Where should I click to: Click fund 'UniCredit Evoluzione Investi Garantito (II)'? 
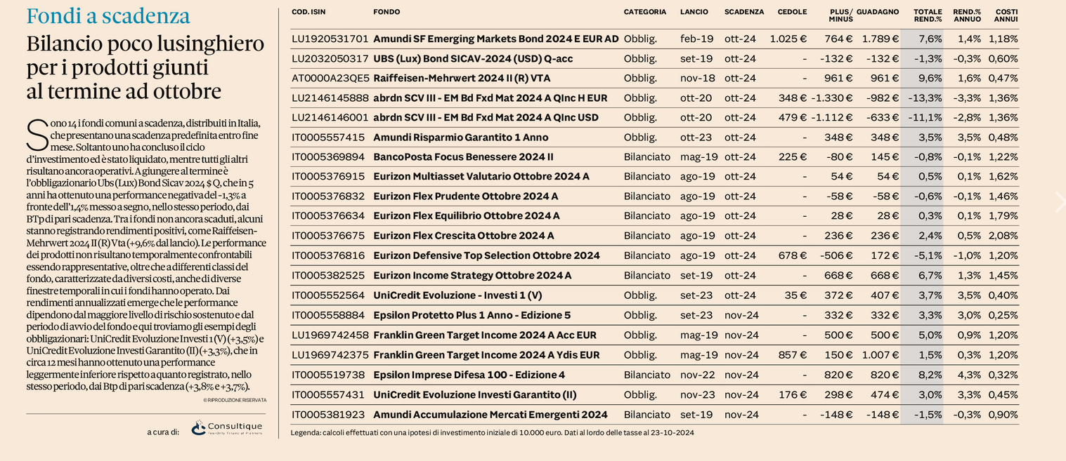475,395
